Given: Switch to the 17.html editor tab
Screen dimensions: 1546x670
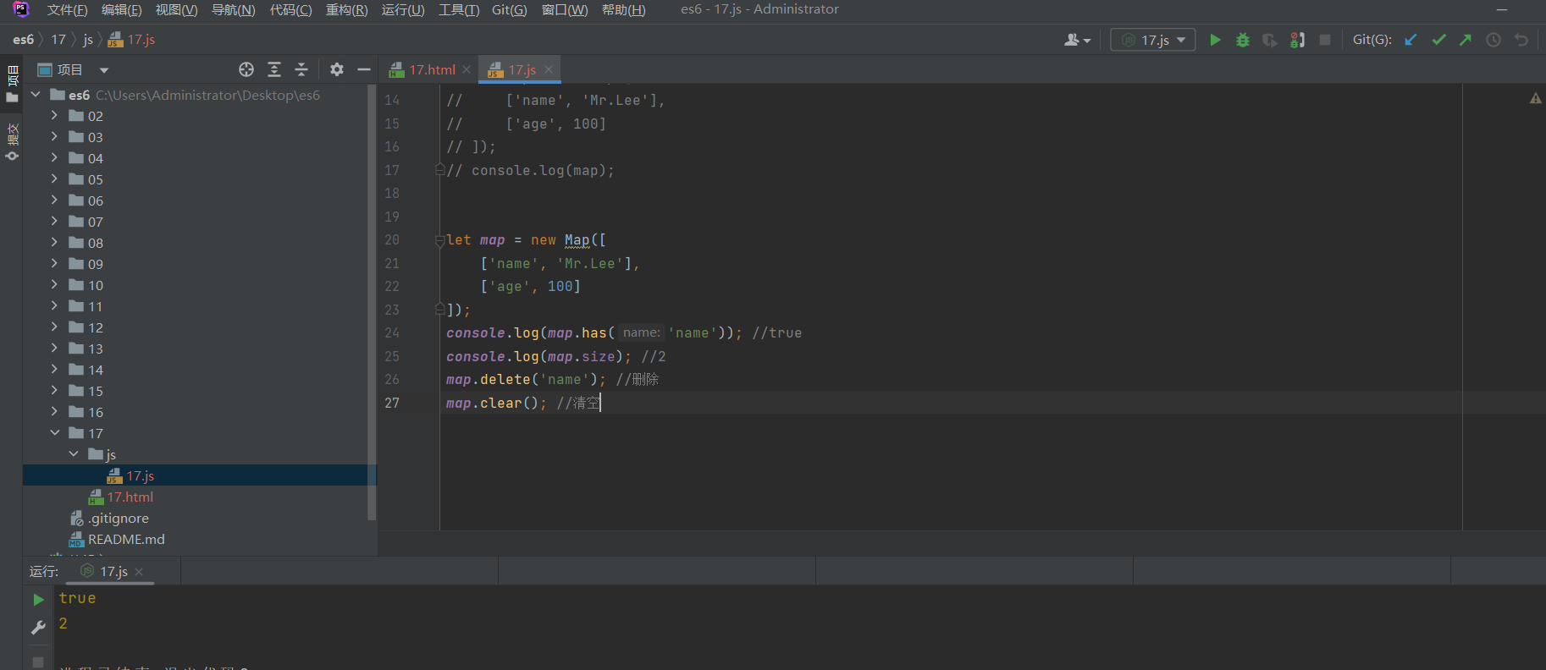Looking at the screenshot, I should (x=430, y=69).
